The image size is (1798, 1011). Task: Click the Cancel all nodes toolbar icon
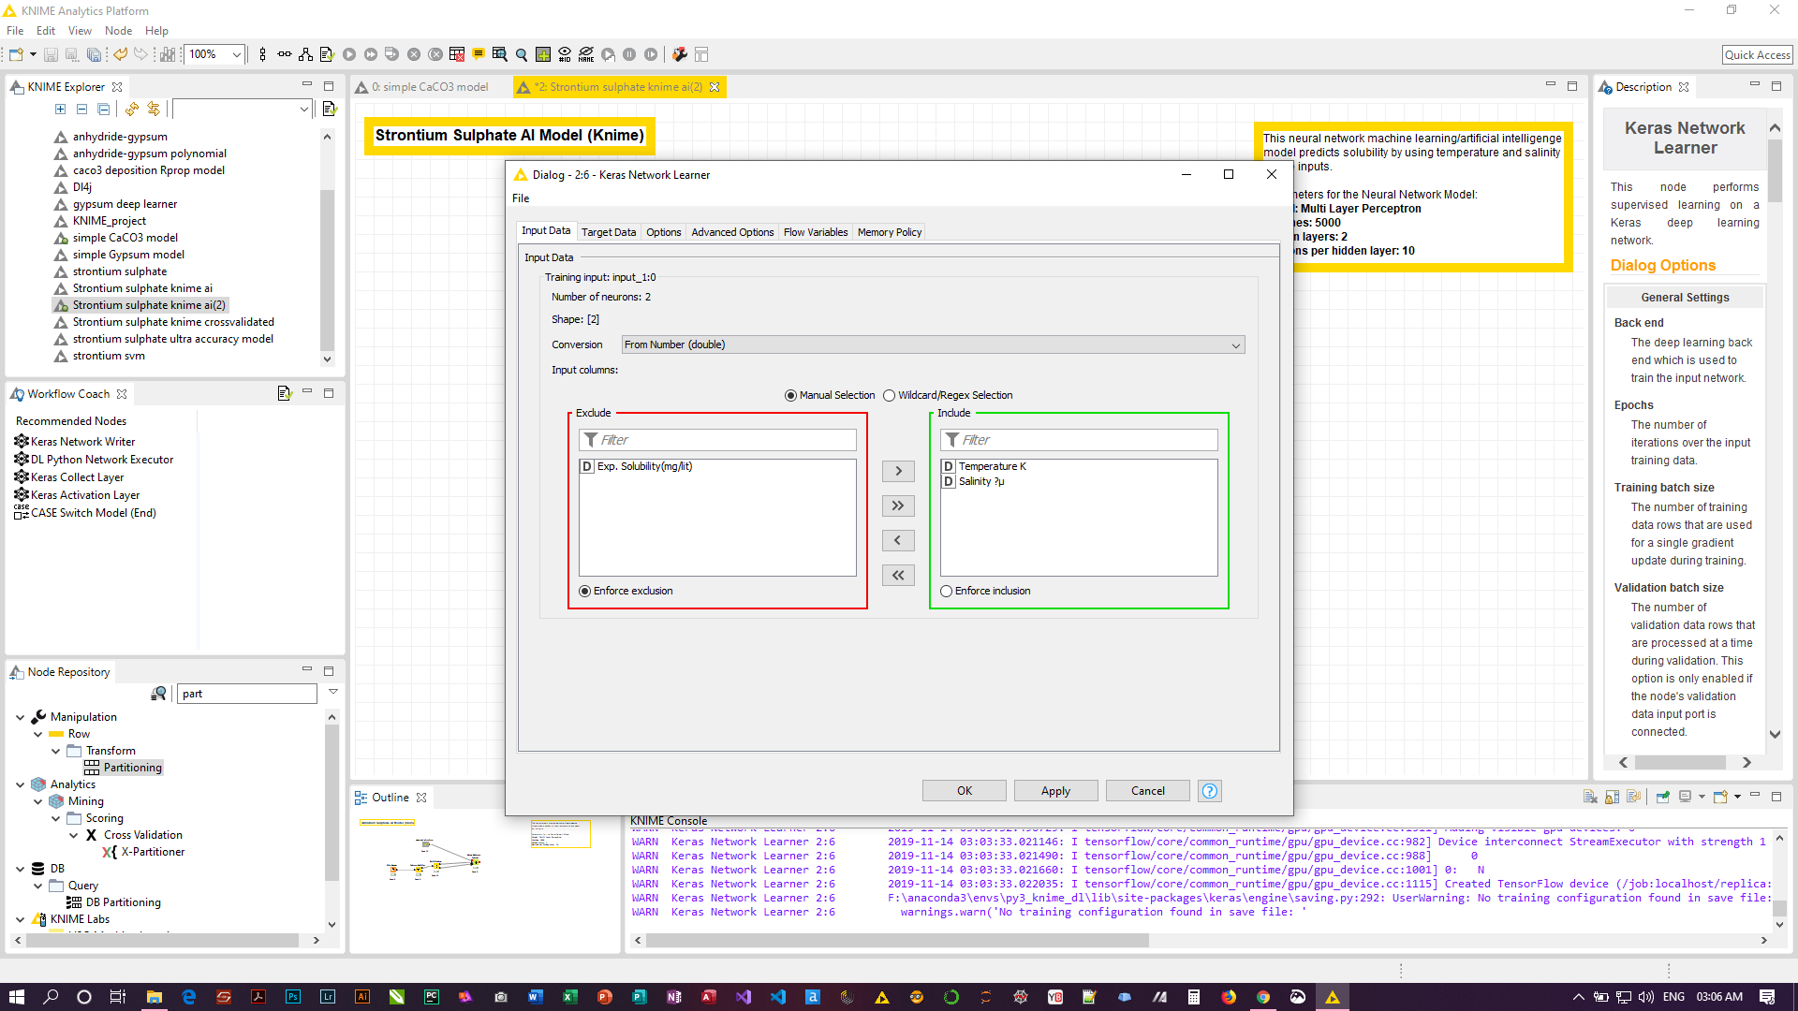[435, 54]
